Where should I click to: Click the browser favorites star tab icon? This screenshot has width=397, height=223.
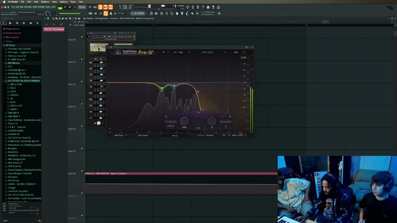(38, 23)
